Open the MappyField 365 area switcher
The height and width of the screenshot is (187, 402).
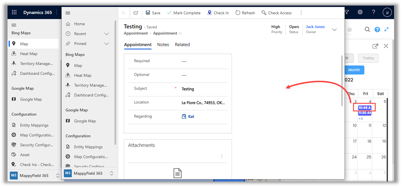point(111,173)
